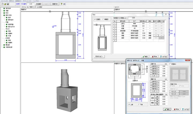Viewport: 193px width, 114px height.
Task: Click the toolbar icon right of help
Action: 65,4
